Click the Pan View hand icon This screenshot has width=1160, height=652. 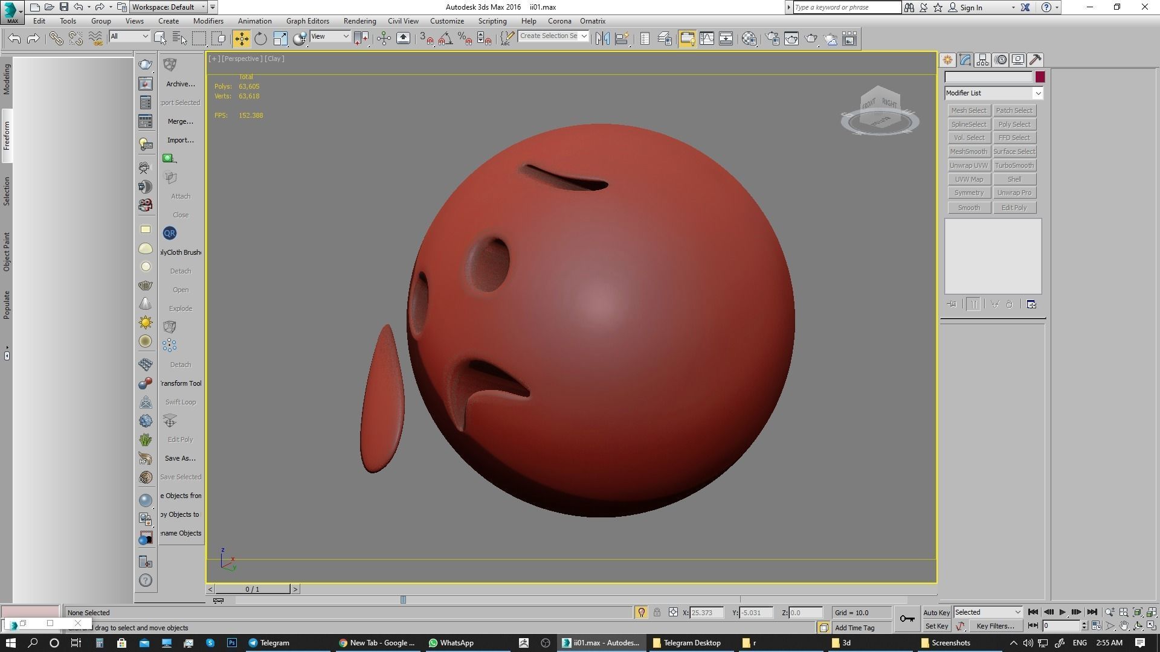click(1124, 626)
